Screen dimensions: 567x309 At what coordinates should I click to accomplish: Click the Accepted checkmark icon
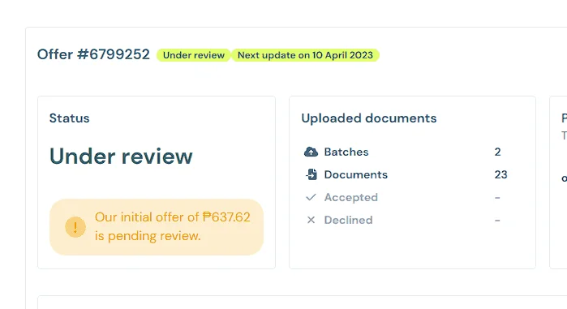click(311, 197)
